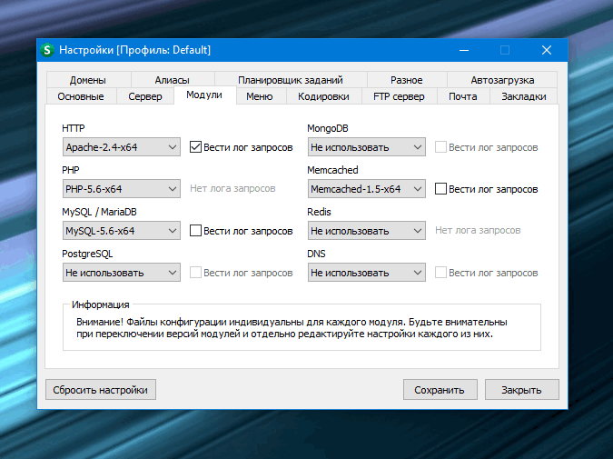Click the 'Информация' group heading
The height and width of the screenshot is (459, 613).
101,304
